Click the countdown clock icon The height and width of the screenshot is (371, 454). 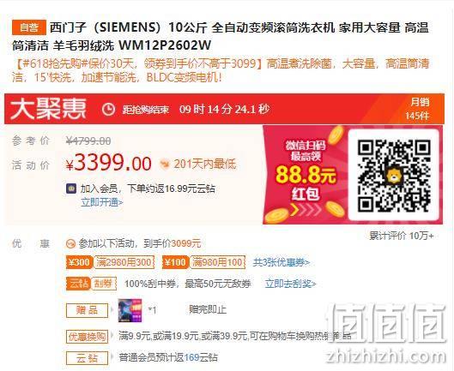pos(109,110)
